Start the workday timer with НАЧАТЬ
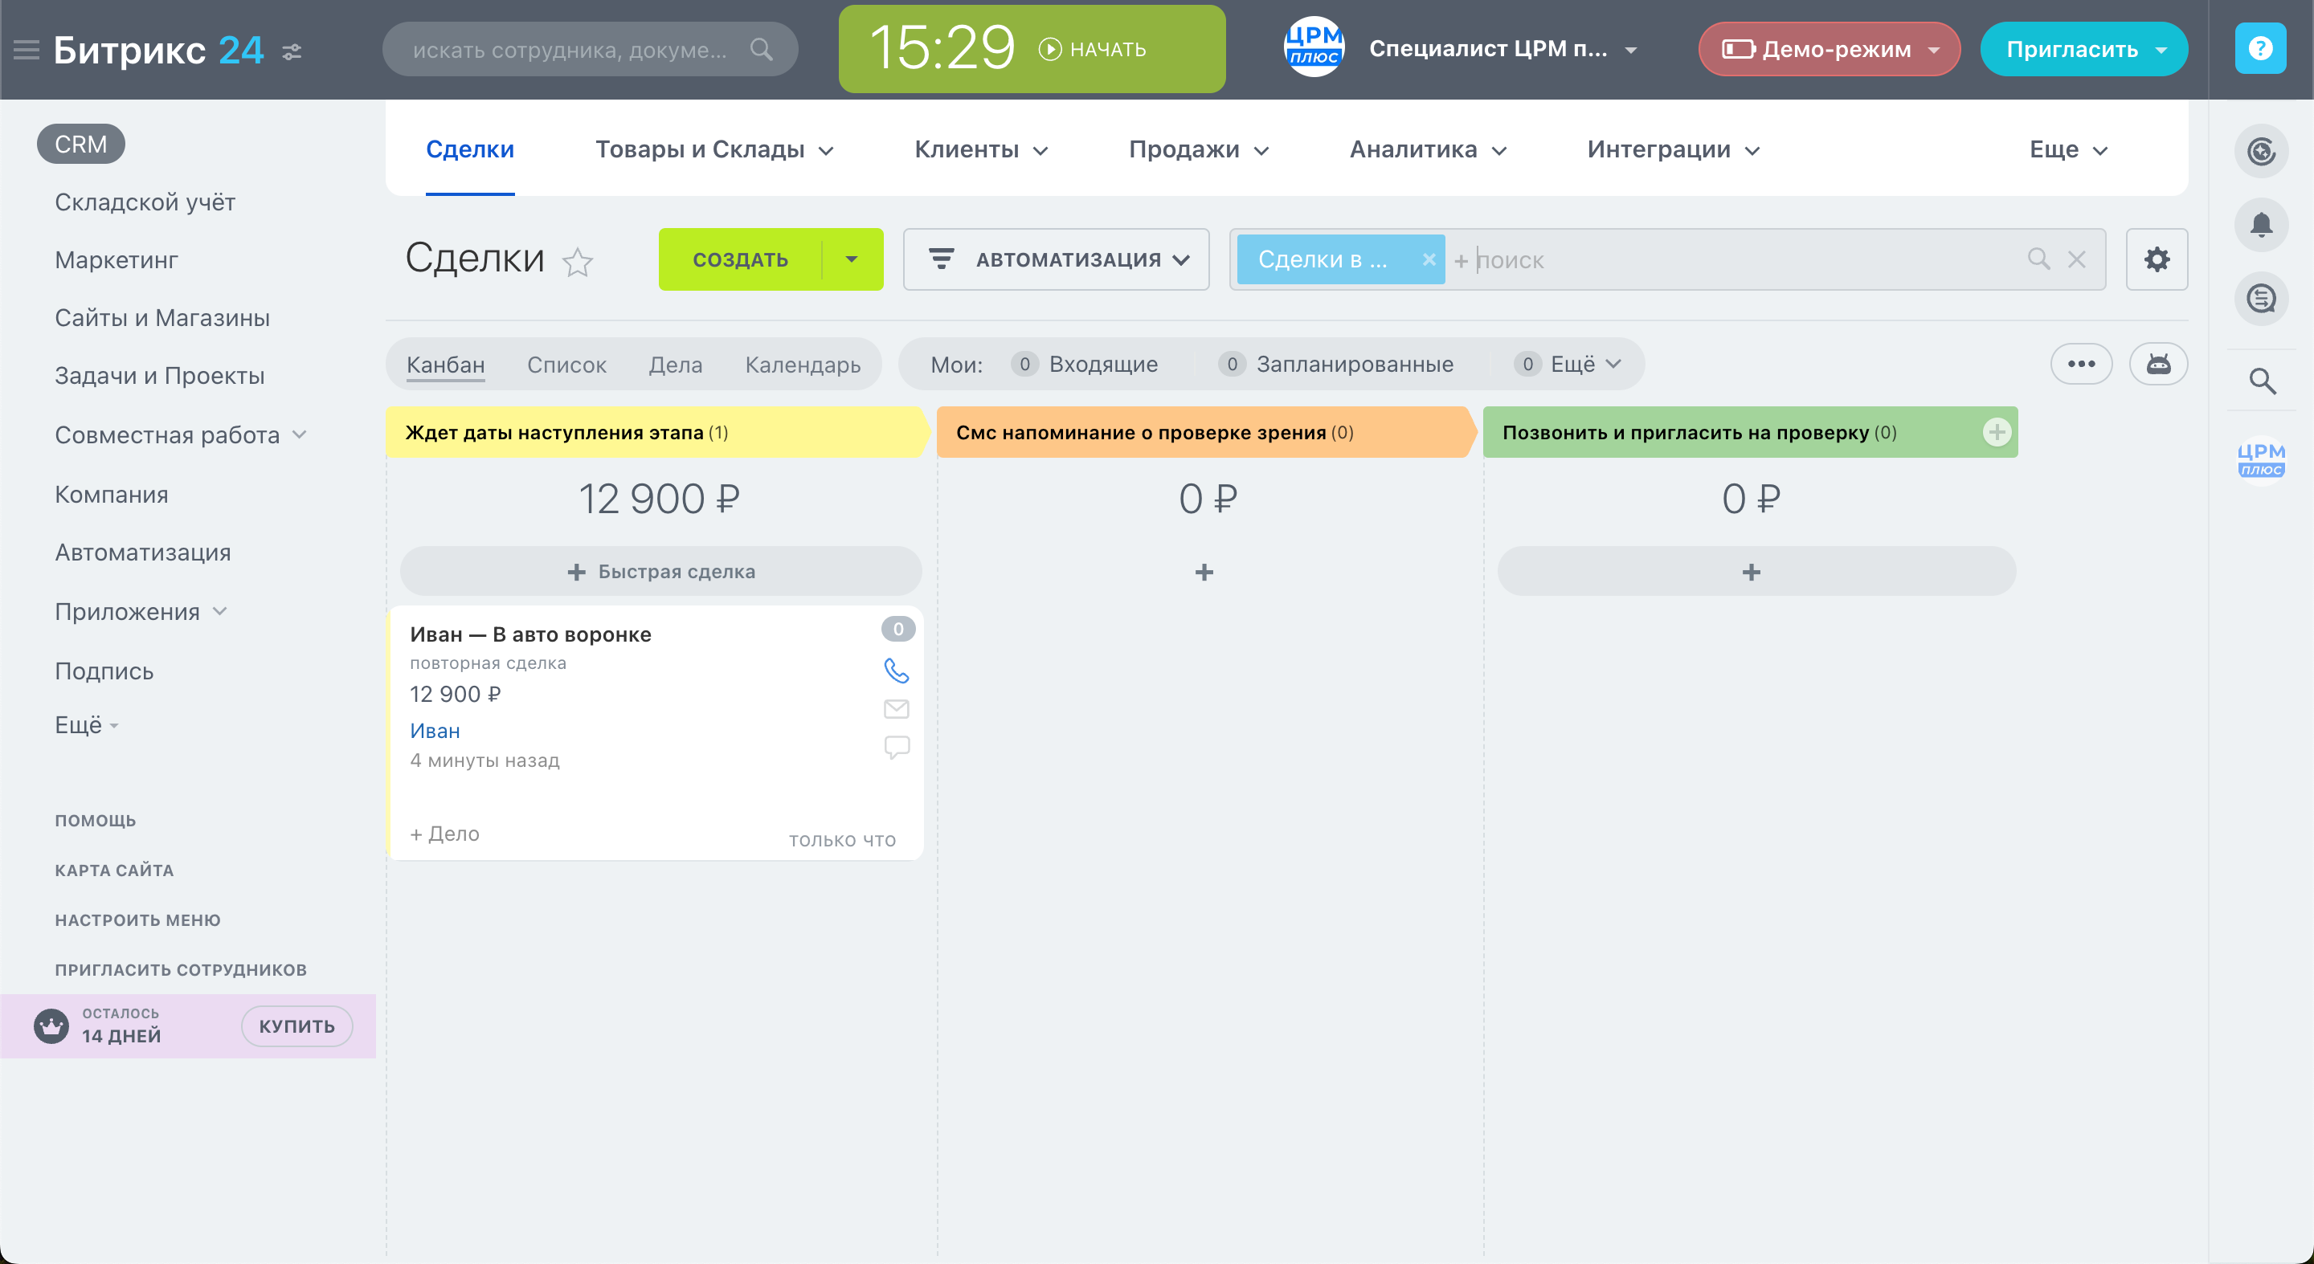 coord(1093,49)
